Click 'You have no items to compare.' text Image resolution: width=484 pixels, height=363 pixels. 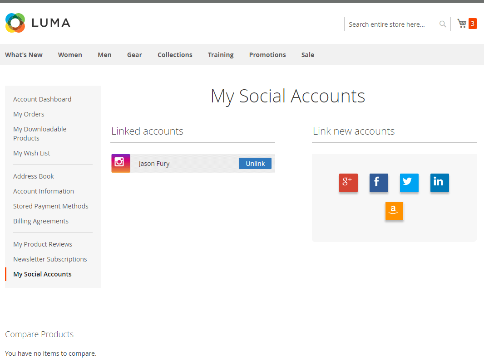pos(50,353)
